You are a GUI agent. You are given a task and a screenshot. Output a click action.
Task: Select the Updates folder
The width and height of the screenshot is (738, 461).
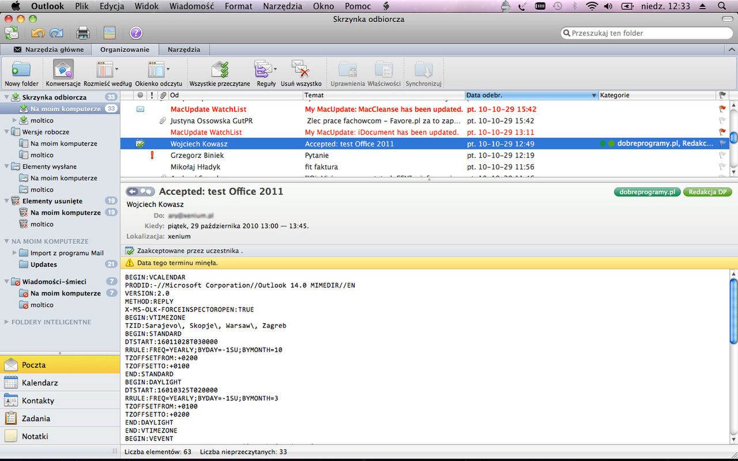click(60, 264)
